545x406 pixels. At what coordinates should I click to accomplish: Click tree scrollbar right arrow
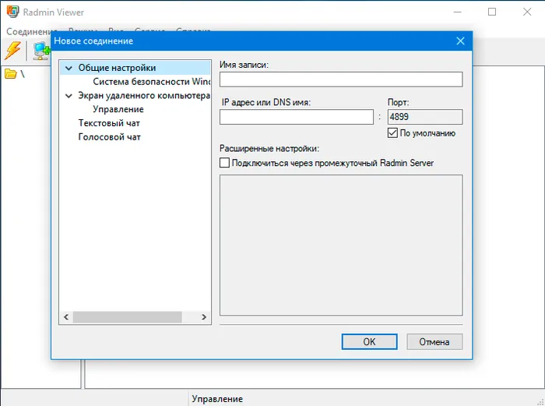click(204, 317)
